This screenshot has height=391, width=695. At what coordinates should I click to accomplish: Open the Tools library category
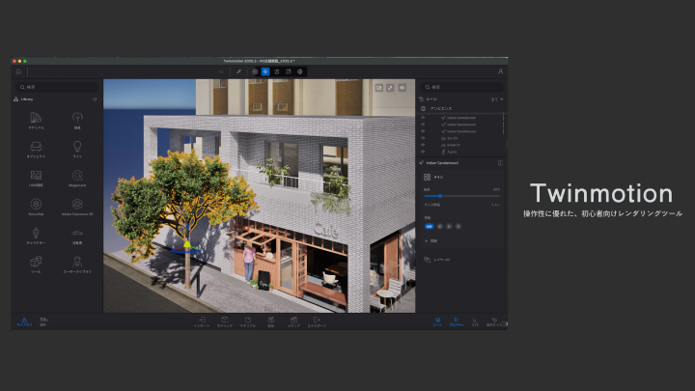[x=36, y=265]
